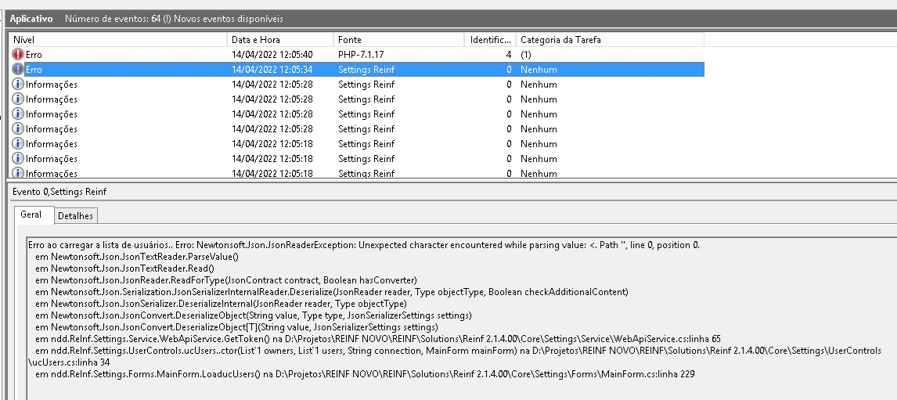Click the info icon of the first 12:05:28 event
This screenshot has width=897, height=400.
pyautogui.click(x=18, y=85)
